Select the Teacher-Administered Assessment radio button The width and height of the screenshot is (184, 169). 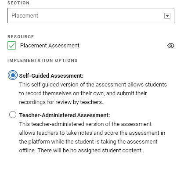click(x=13, y=115)
